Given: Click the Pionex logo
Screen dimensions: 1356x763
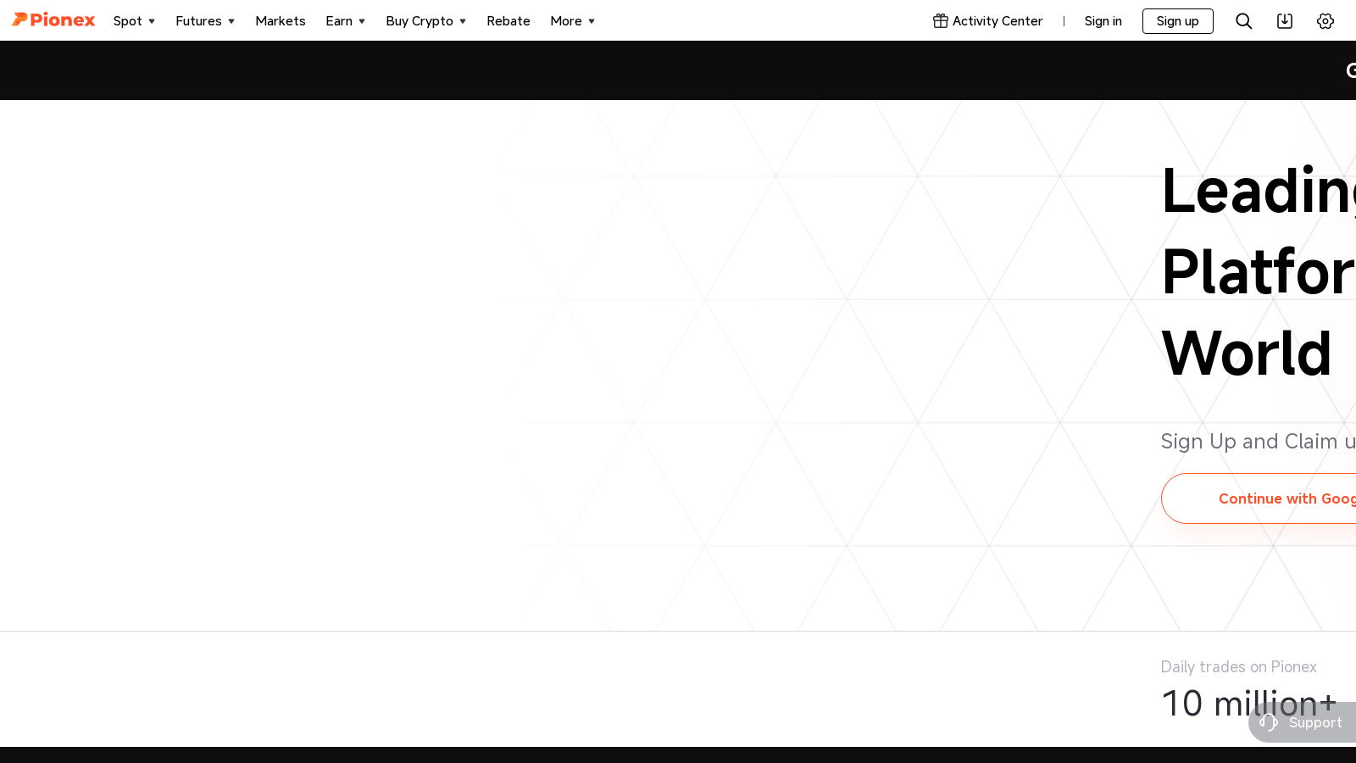Looking at the screenshot, I should point(53,20).
